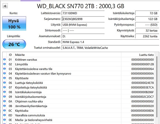Click the blue status dot for Jännitteenkytkentäkertoja
Screen dimensions: 160x124
coord(4,106)
